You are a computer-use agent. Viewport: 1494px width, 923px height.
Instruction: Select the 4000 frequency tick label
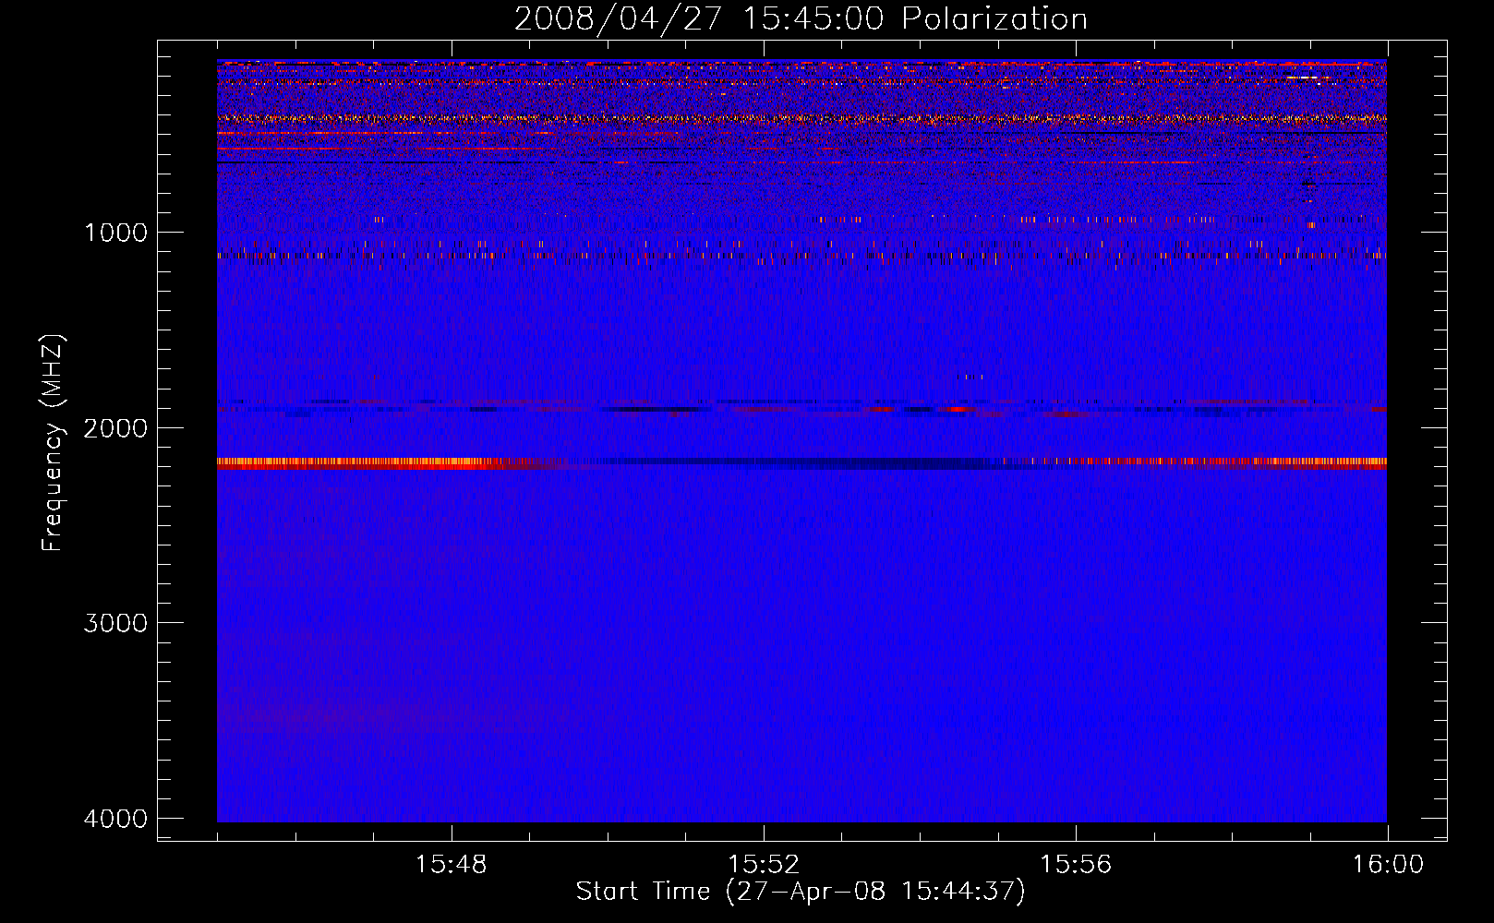pyautogui.click(x=116, y=818)
